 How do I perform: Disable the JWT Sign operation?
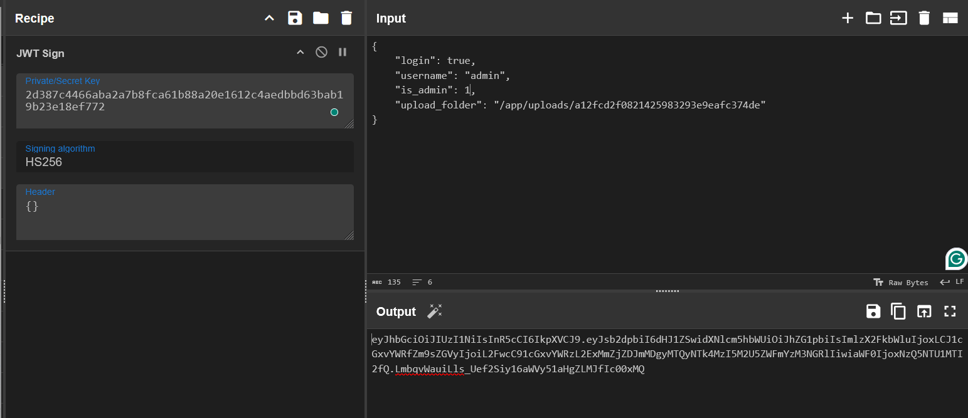coord(321,52)
